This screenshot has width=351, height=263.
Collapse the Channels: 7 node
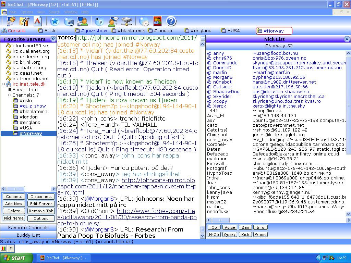point(10,95)
